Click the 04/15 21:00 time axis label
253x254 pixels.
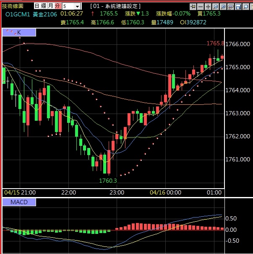tap(20, 192)
